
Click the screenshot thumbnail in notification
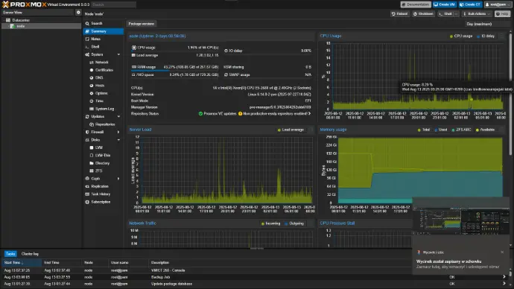coord(461,222)
